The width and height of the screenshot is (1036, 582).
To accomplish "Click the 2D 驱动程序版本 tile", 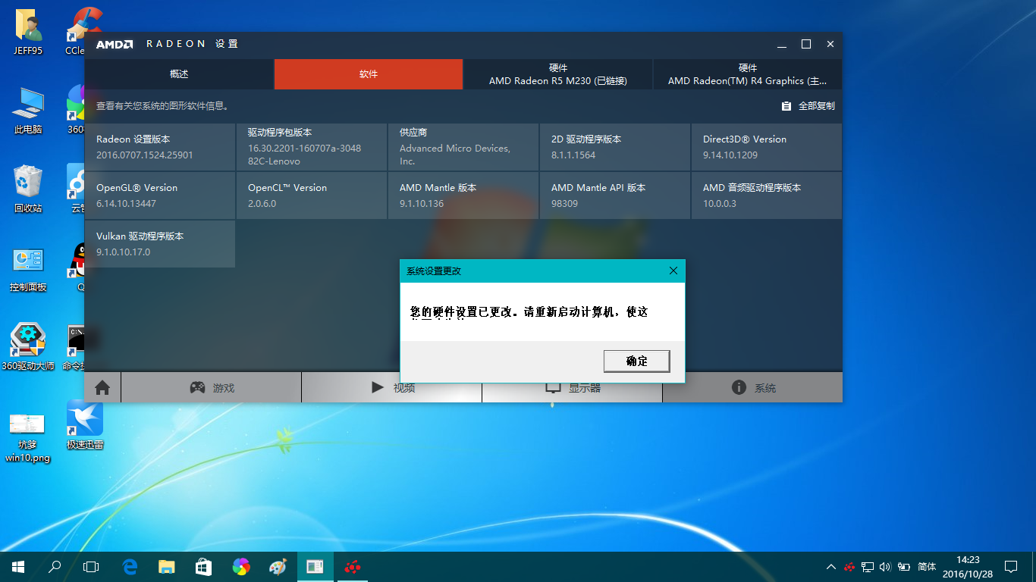I will (x=615, y=147).
